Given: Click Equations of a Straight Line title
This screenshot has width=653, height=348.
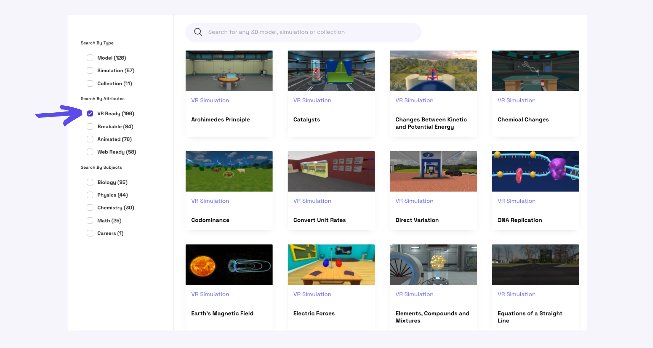Looking at the screenshot, I should click(x=530, y=317).
